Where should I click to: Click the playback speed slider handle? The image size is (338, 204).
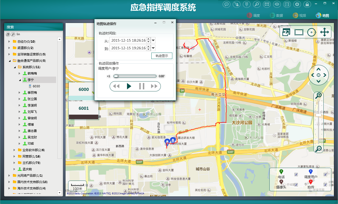tap(116, 76)
